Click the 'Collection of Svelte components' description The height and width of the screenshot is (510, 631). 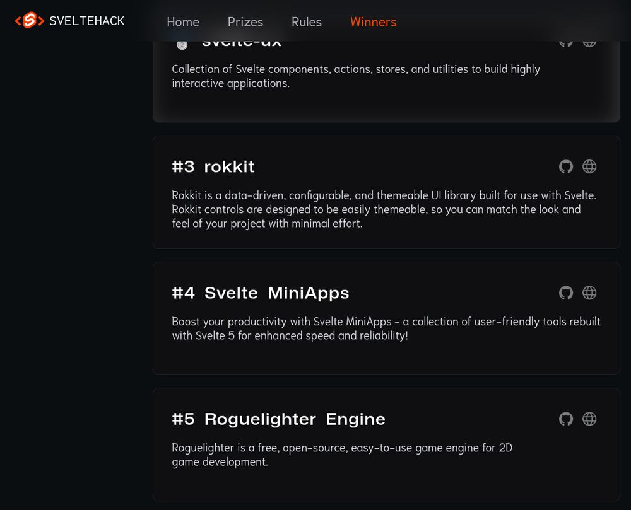(x=356, y=76)
